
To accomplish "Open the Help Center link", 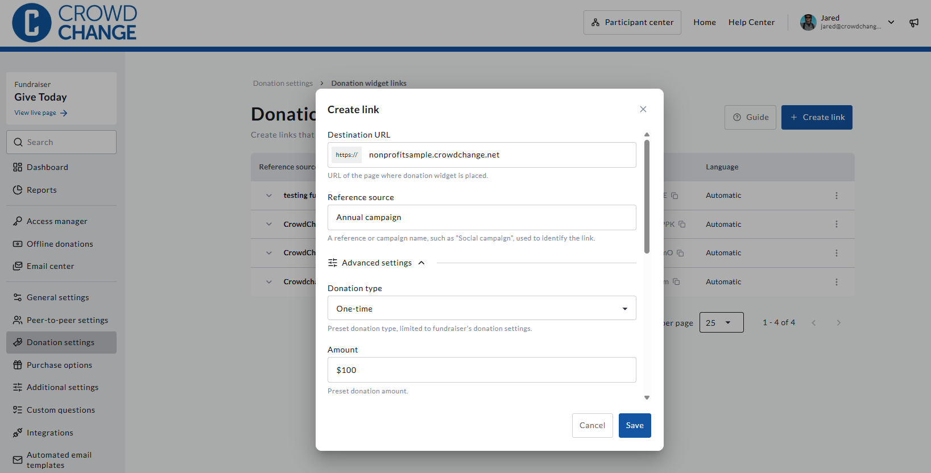I will pyautogui.click(x=751, y=22).
